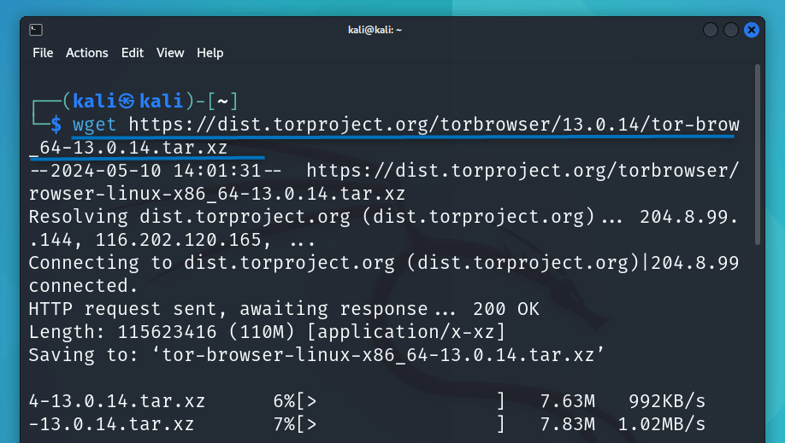785x443 pixels.
Task: Click the 'HTTP request sent, awaiting response' line
Action: (284, 309)
